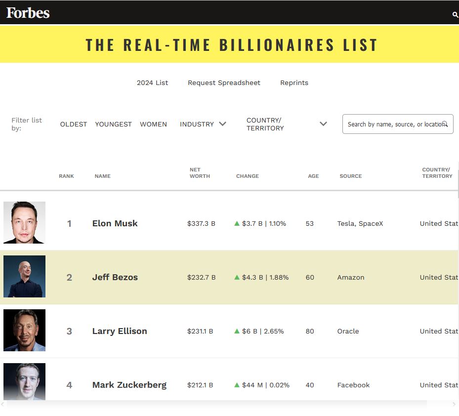Click the search by name input field
The width and height of the screenshot is (459, 416).
[x=393, y=124]
